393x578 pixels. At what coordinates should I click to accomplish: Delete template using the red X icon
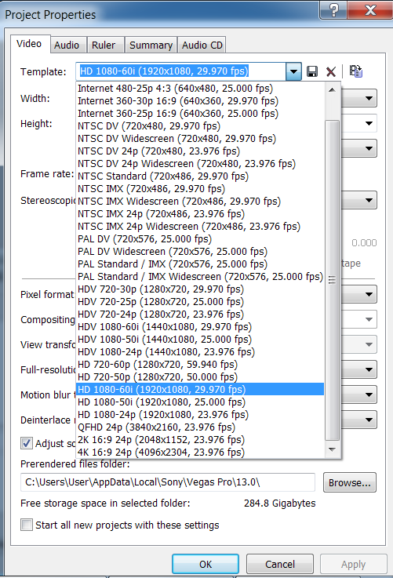point(331,71)
